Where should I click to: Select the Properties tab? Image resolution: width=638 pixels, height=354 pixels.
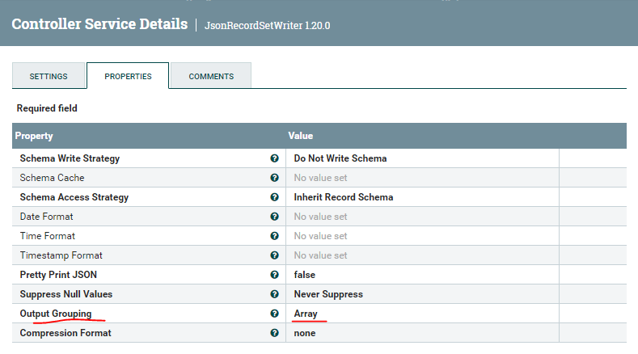tap(128, 77)
